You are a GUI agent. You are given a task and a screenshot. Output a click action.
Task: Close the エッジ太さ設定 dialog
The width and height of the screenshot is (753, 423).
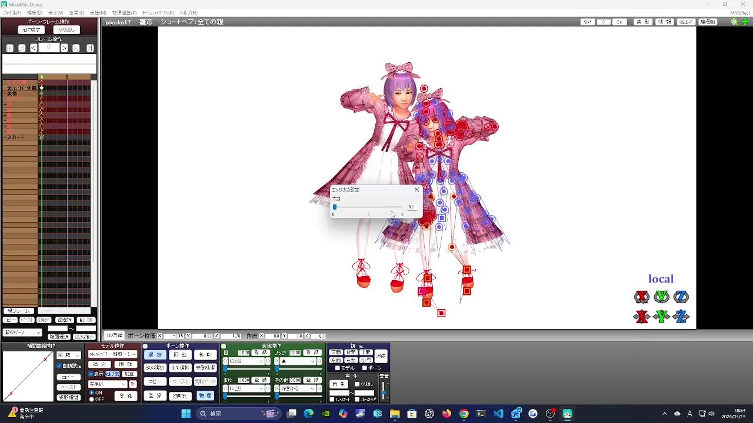417,190
